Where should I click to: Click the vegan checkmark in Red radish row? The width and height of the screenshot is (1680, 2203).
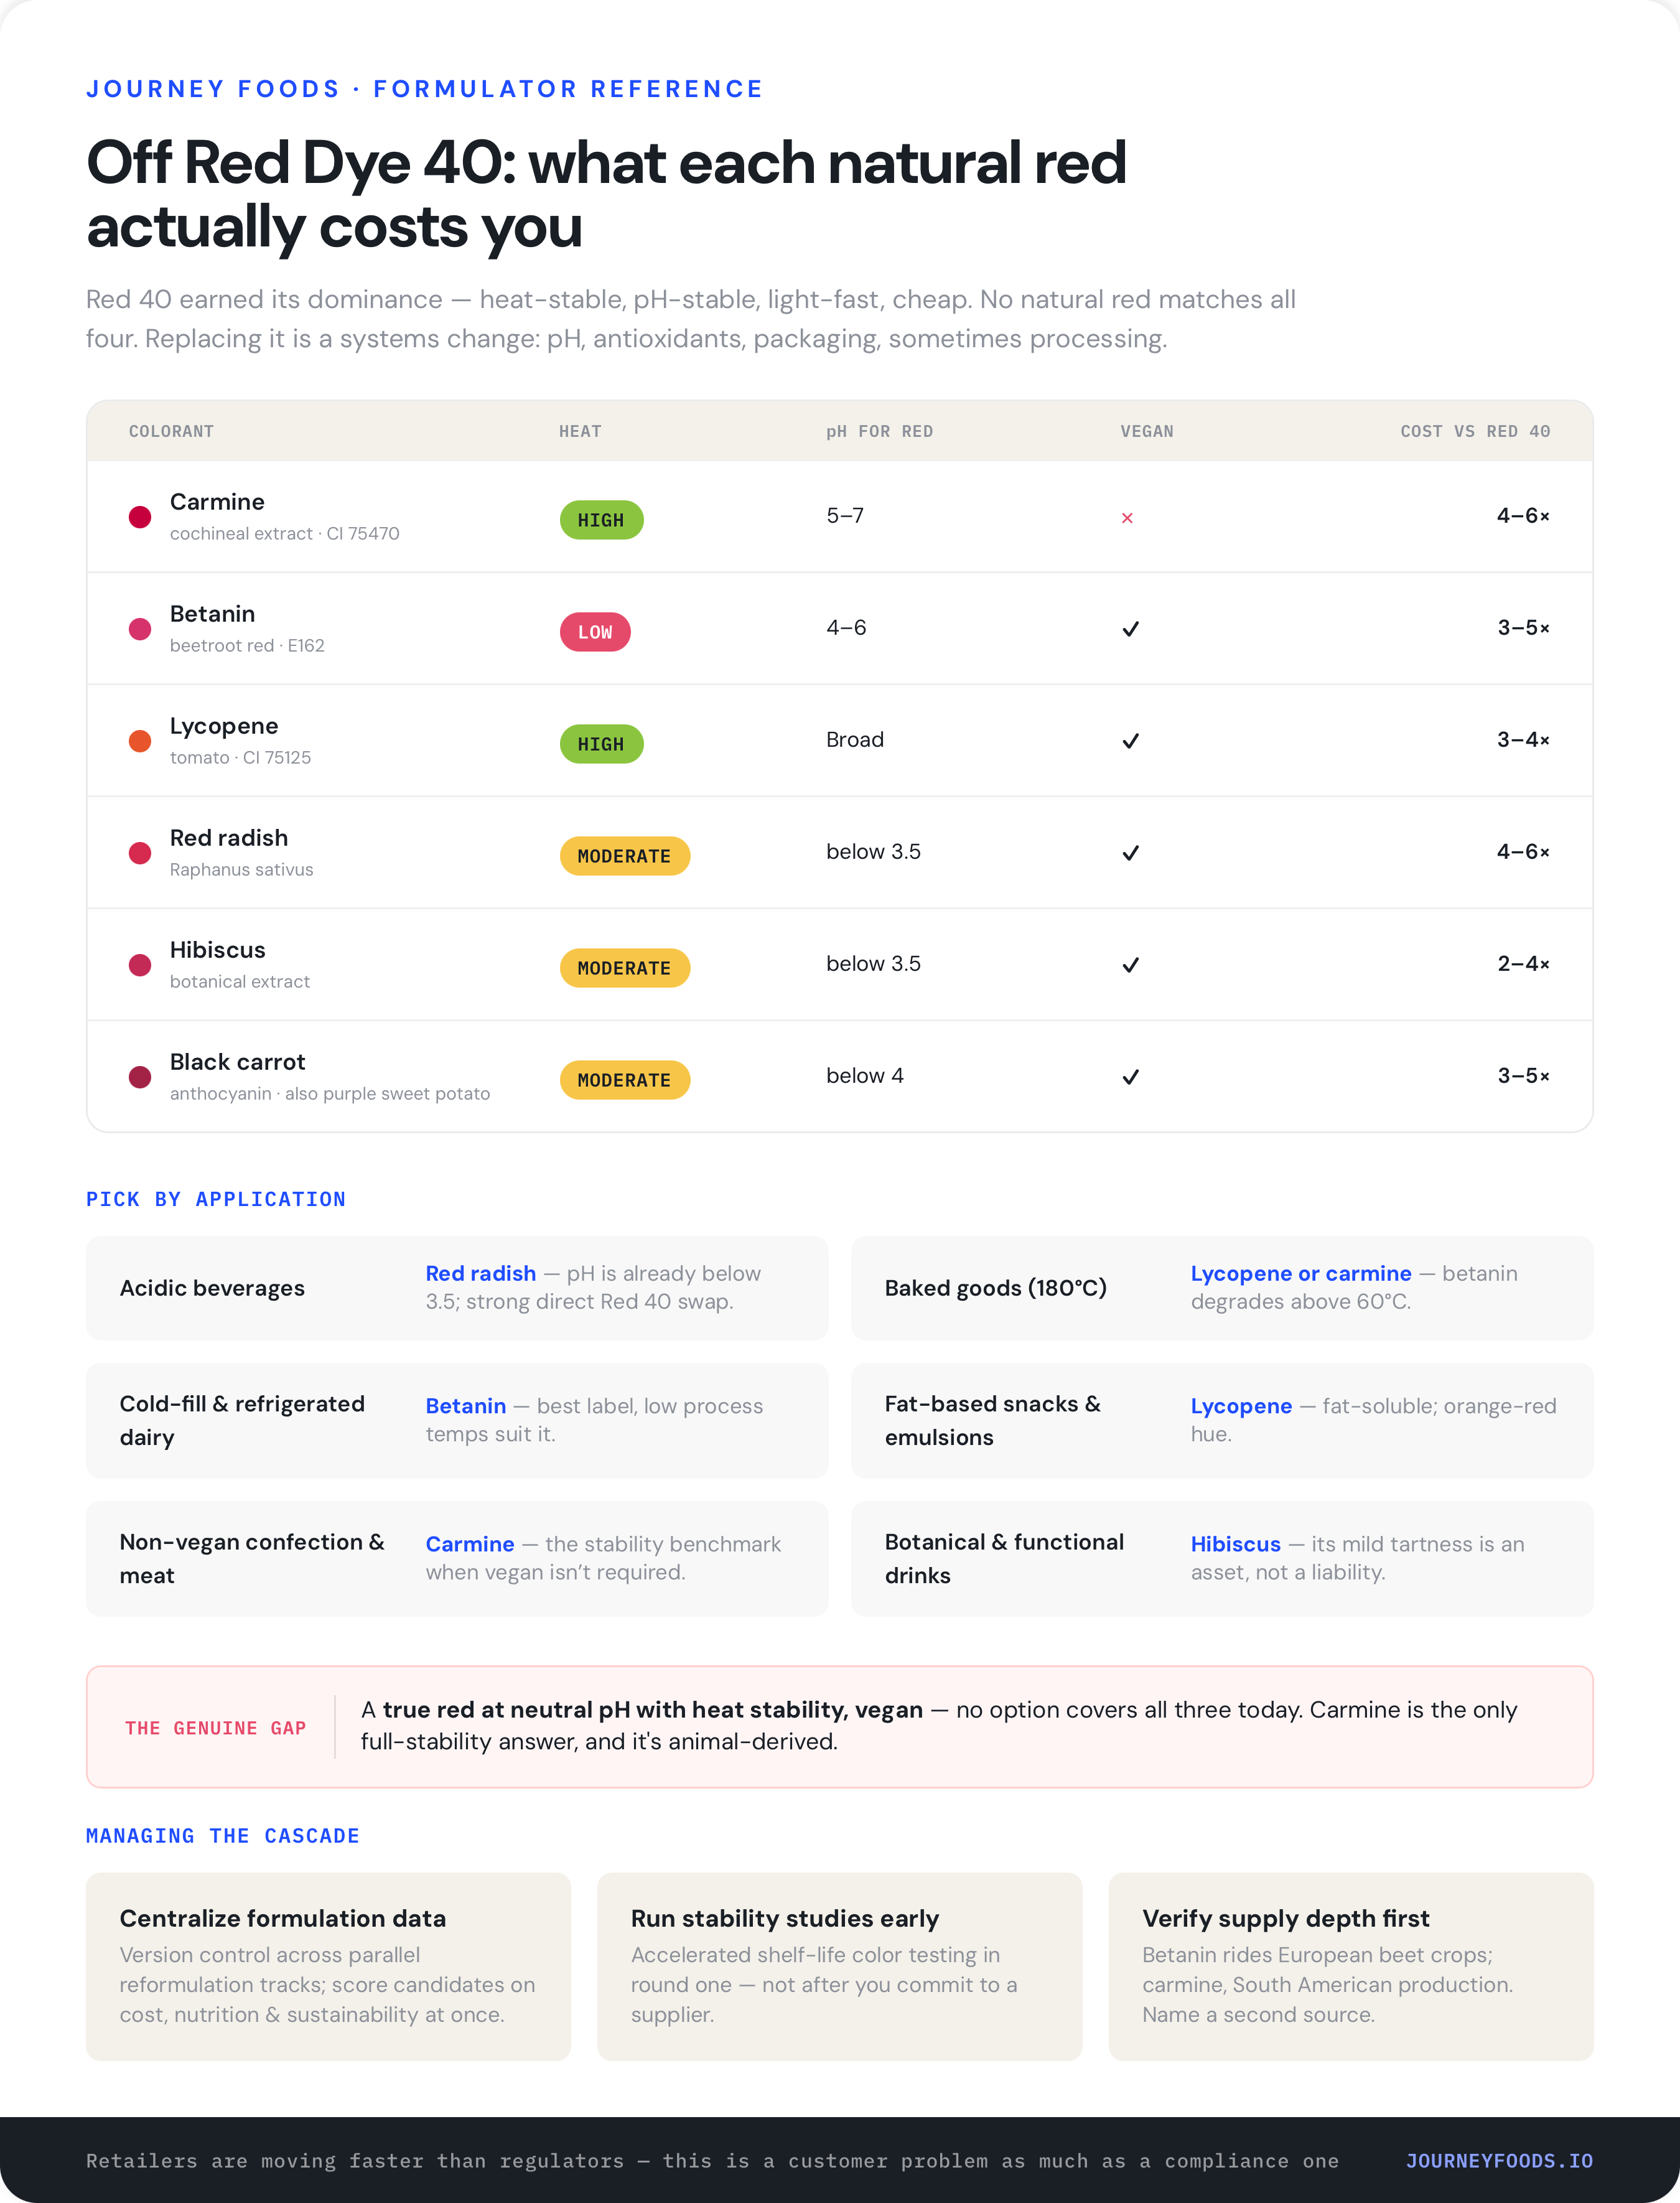(x=1130, y=853)
